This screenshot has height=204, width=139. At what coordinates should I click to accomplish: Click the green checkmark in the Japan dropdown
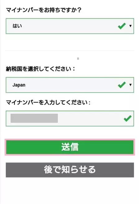click(x=122, y=85)
